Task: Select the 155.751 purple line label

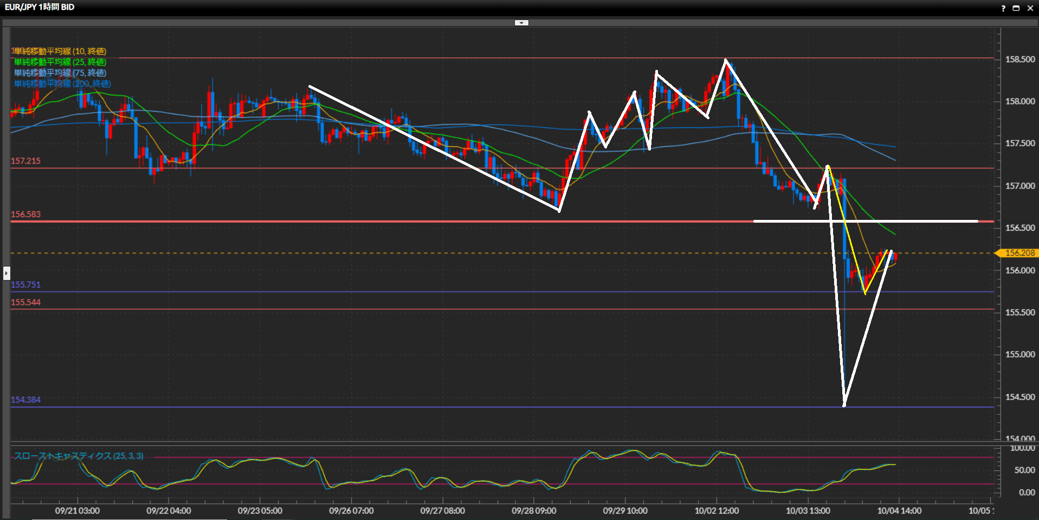Action: click(25, 285)
